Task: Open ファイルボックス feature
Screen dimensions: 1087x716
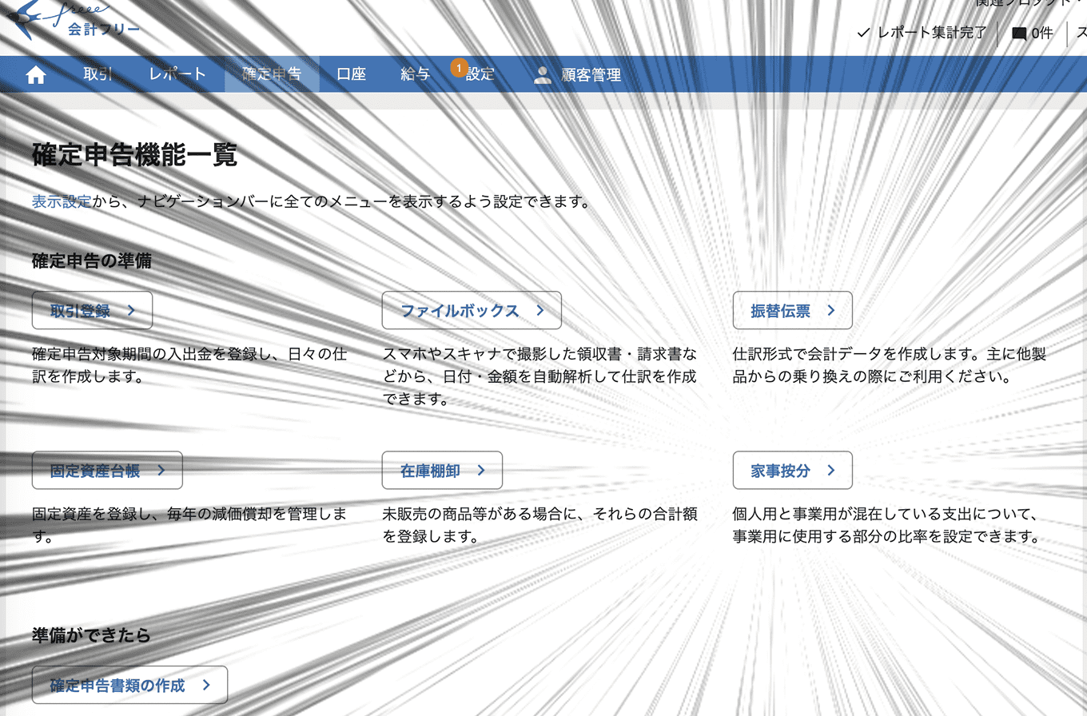Action: pyautogui.click(x=472, y=311)
